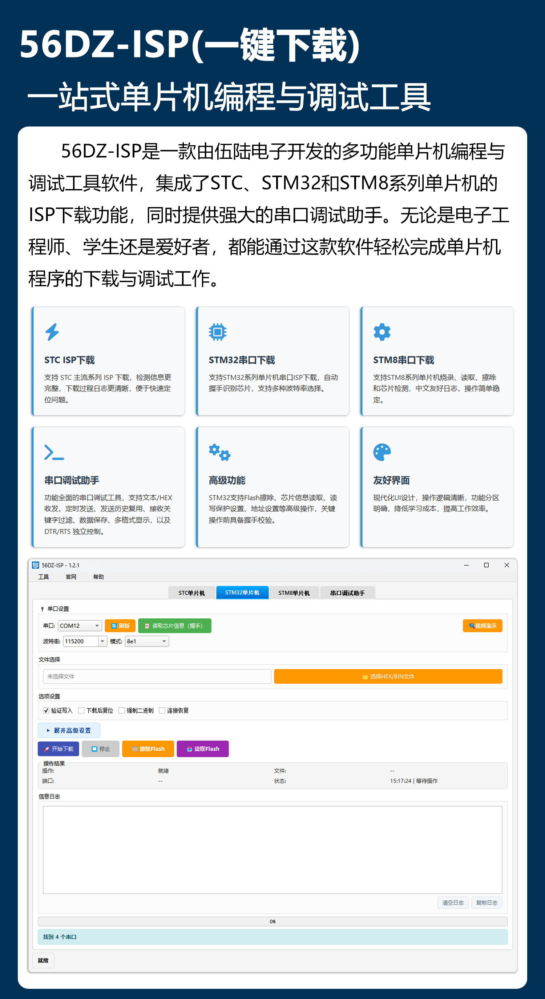The image size is (545, 999).
Task: Open the 工具 menu
Action: pos(43,577)
